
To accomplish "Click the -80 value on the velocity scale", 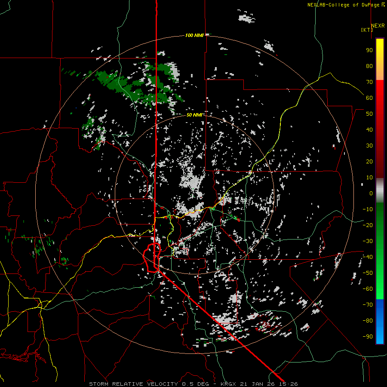I will tap(368, 321).
